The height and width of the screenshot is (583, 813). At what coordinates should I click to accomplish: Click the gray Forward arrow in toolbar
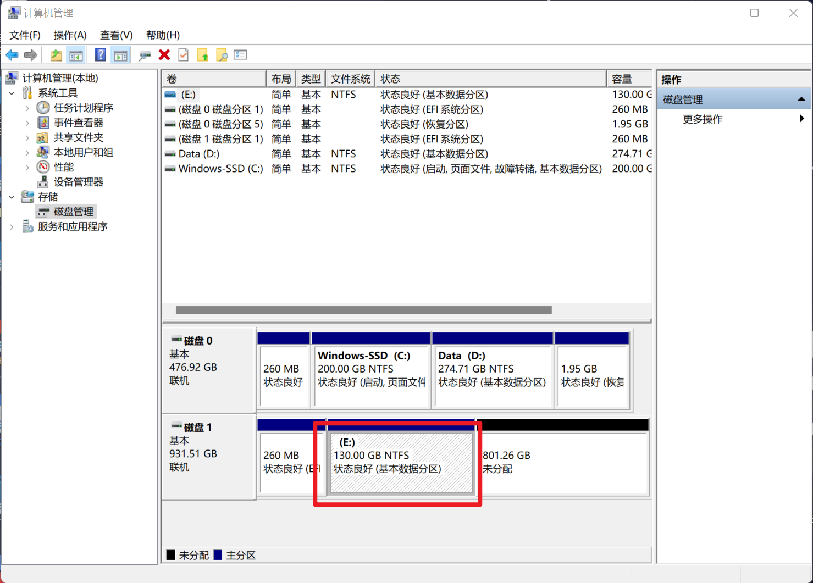coord(31,55)
